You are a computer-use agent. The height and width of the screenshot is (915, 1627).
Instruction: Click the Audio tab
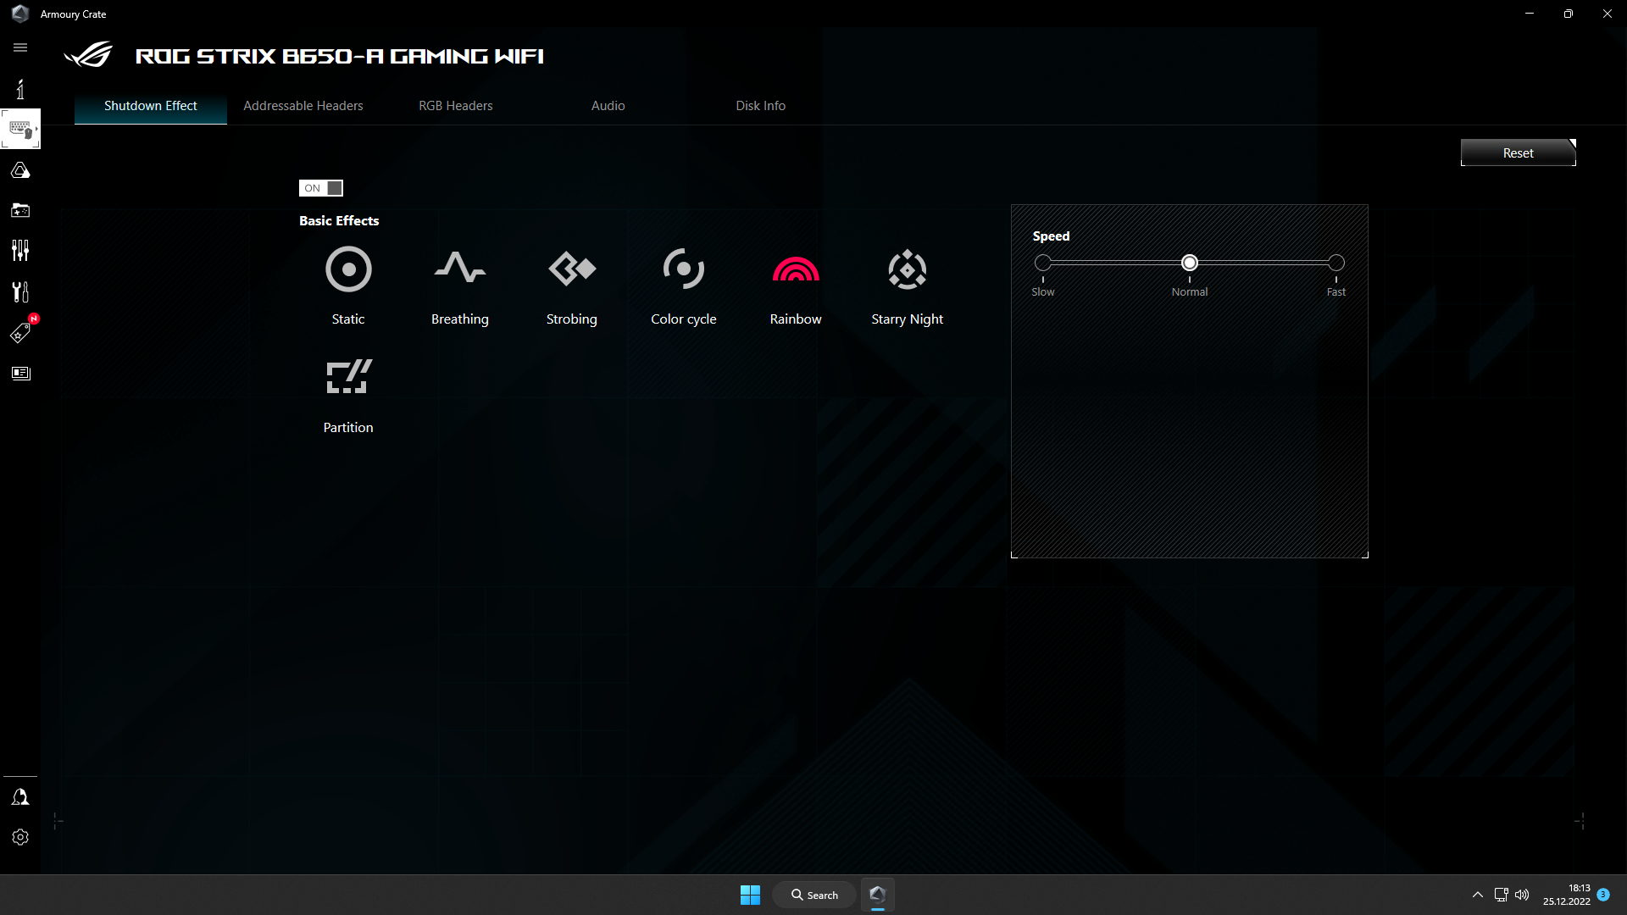tap(607, 105)
